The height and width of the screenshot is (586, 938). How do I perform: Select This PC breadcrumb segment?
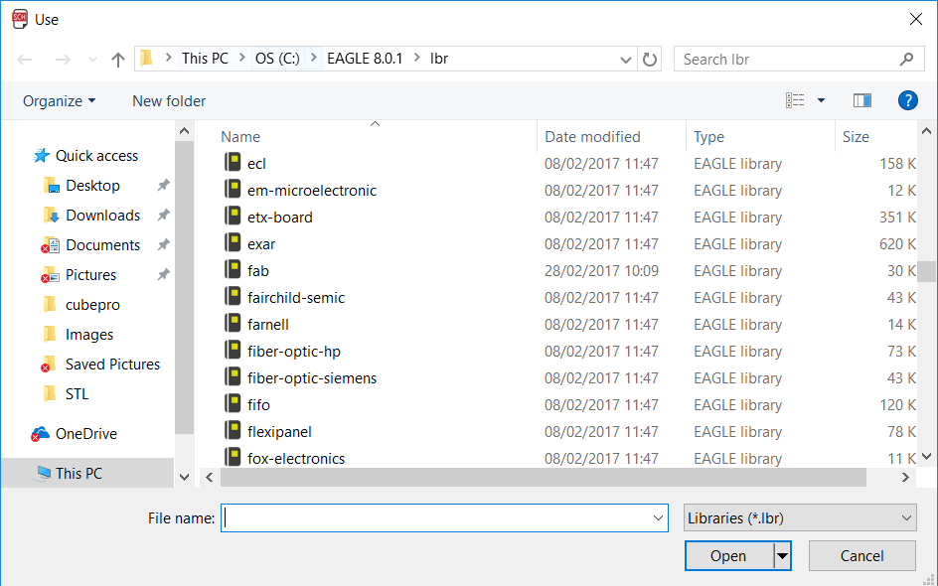[205, 59]
